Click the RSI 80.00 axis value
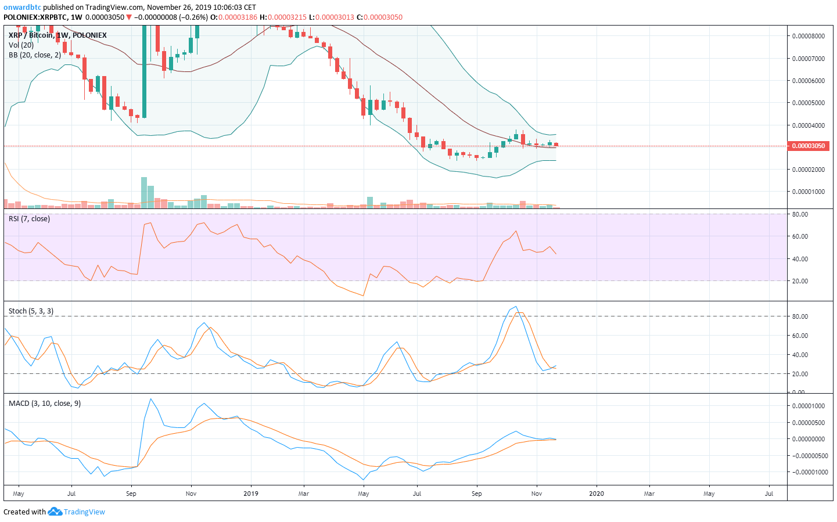837x522 pixels. [800, 214]
